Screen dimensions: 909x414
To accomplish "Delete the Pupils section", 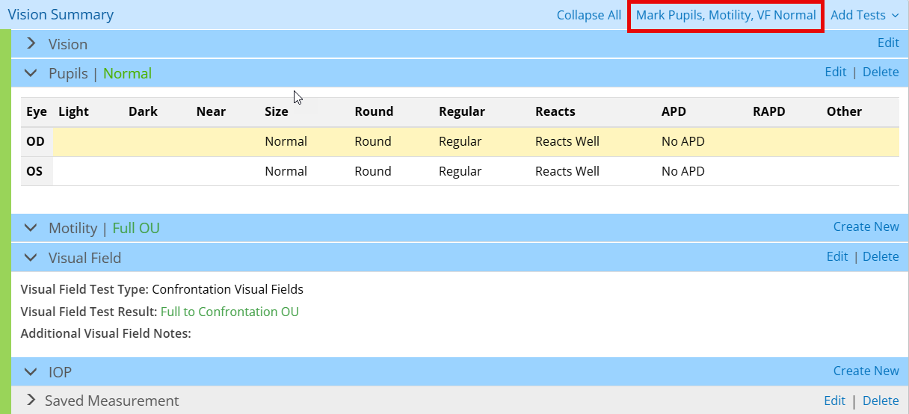I will [880, 72].
